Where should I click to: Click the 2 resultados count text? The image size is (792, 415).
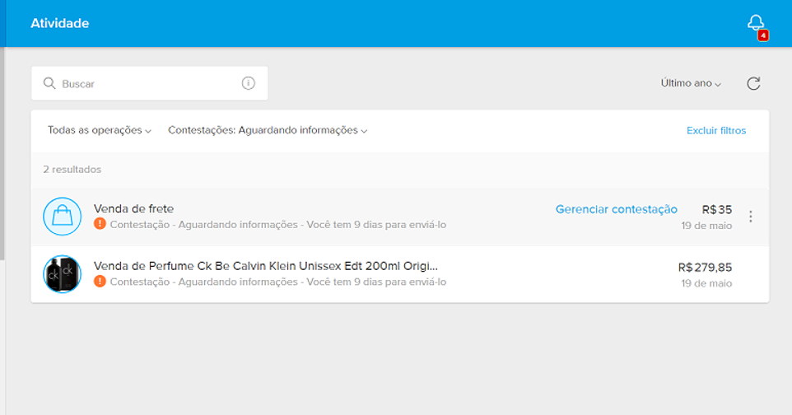click(x=72, y=170)
